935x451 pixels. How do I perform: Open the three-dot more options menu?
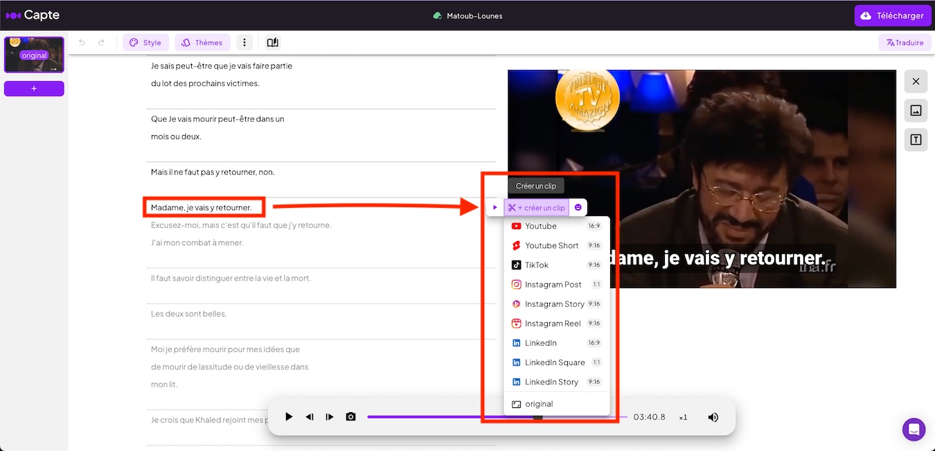244,43
